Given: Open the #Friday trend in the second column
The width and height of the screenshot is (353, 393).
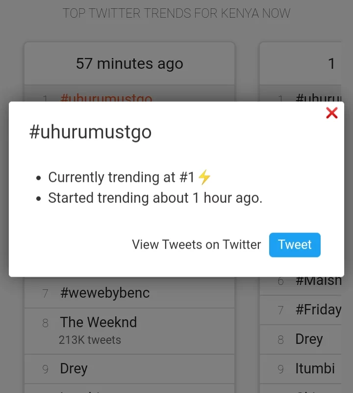Looking at the screenshot, I should coord(318,310).
